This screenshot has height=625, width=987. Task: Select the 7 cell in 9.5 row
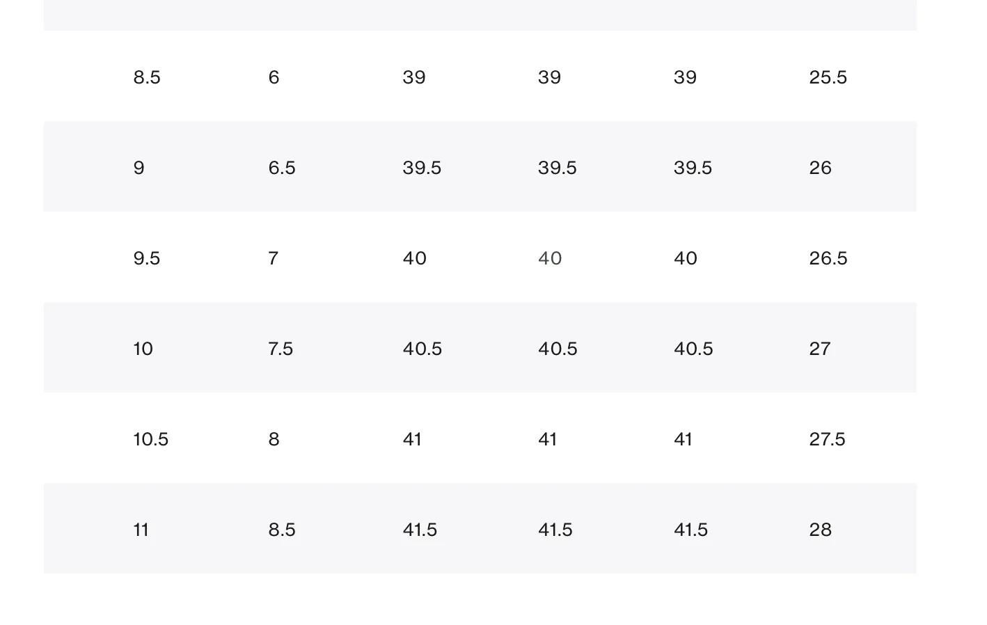tap(274, 258)
